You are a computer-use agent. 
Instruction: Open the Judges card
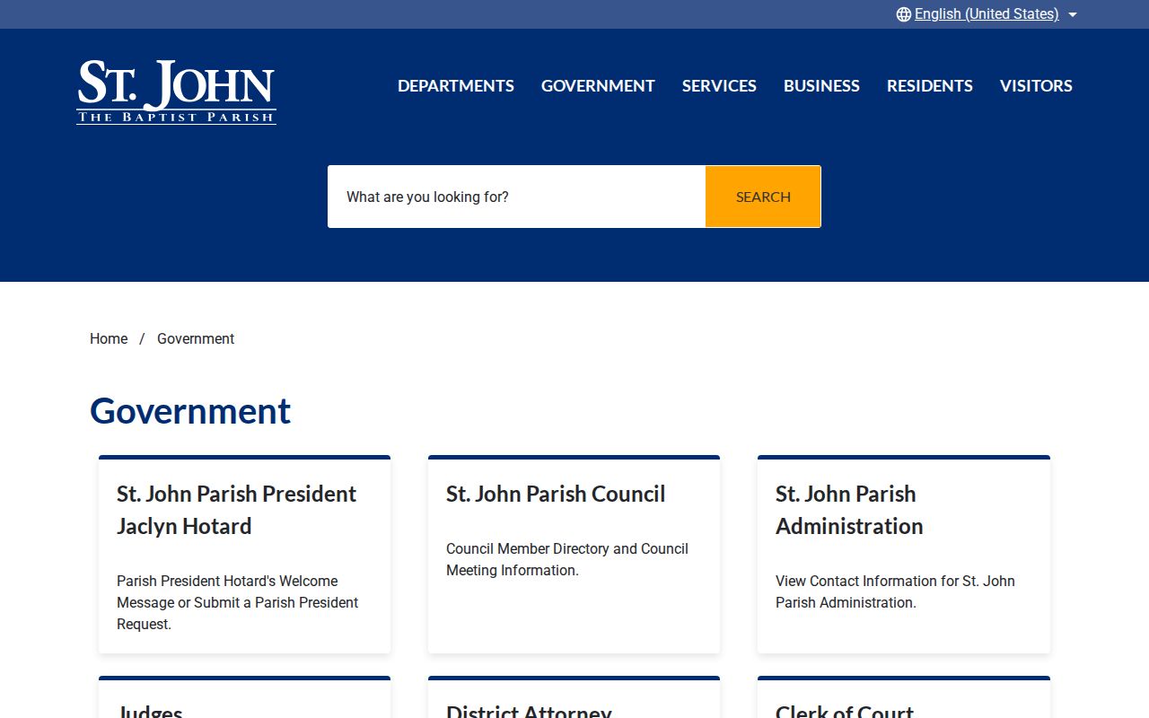[x=244, y=697]
